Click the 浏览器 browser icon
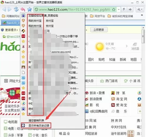Viewport: 148px width, 137px height. point(135,46)
